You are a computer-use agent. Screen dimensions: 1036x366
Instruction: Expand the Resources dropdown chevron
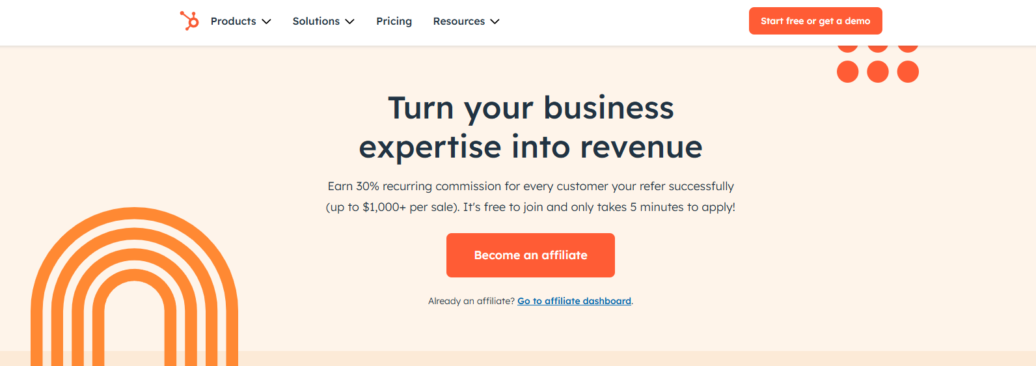pyautogui.click(x=495, y=21)
